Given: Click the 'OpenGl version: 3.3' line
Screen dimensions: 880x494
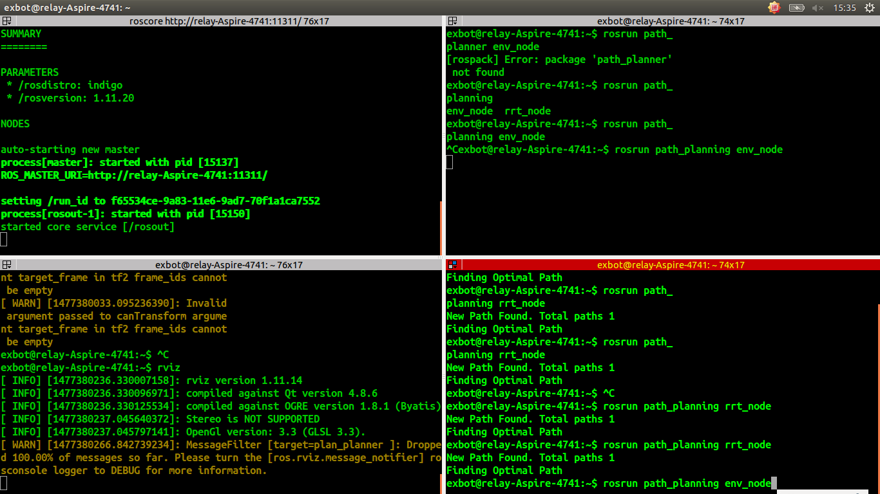Looking at the screenshot, I should coord(184,432).
